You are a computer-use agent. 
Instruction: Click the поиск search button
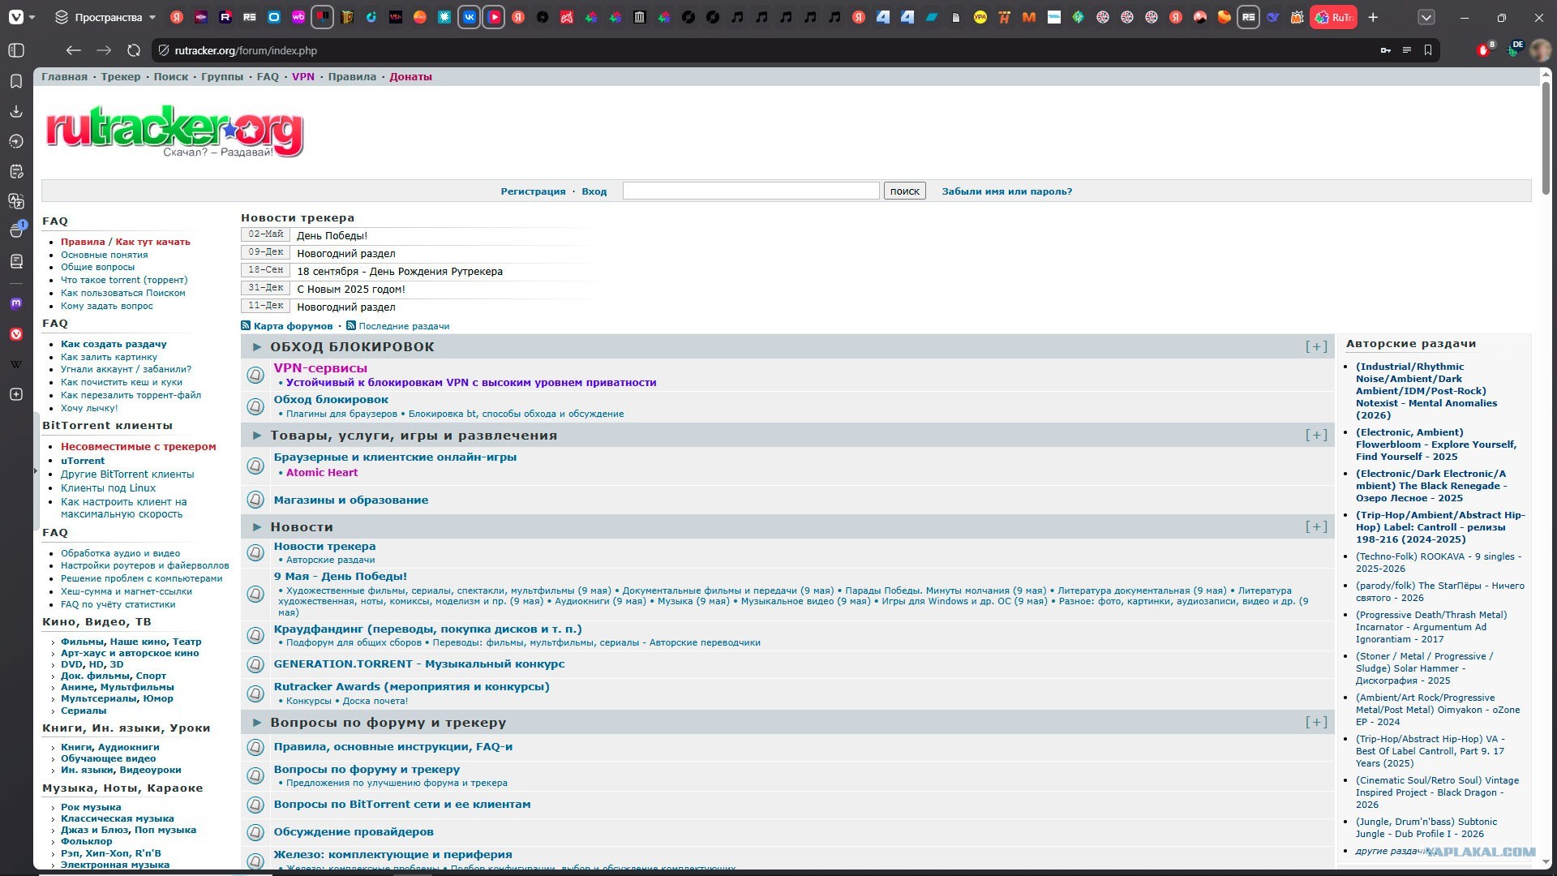click(905, 191)
